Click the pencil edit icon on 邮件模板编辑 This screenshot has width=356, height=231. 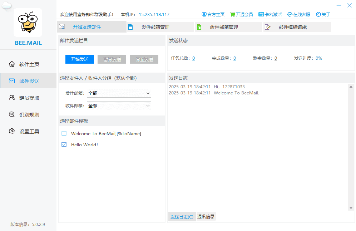coord(268,27)
